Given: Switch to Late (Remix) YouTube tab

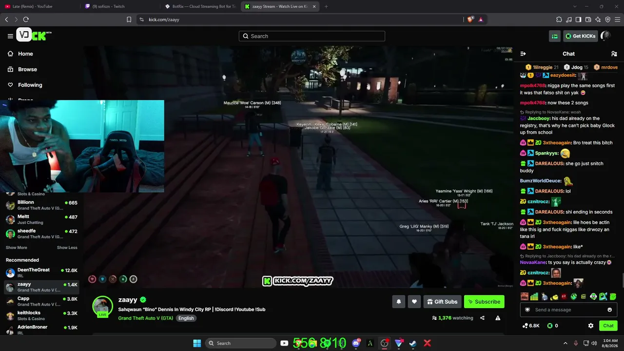Looking at the screenshot, I should tap(39, 6).
